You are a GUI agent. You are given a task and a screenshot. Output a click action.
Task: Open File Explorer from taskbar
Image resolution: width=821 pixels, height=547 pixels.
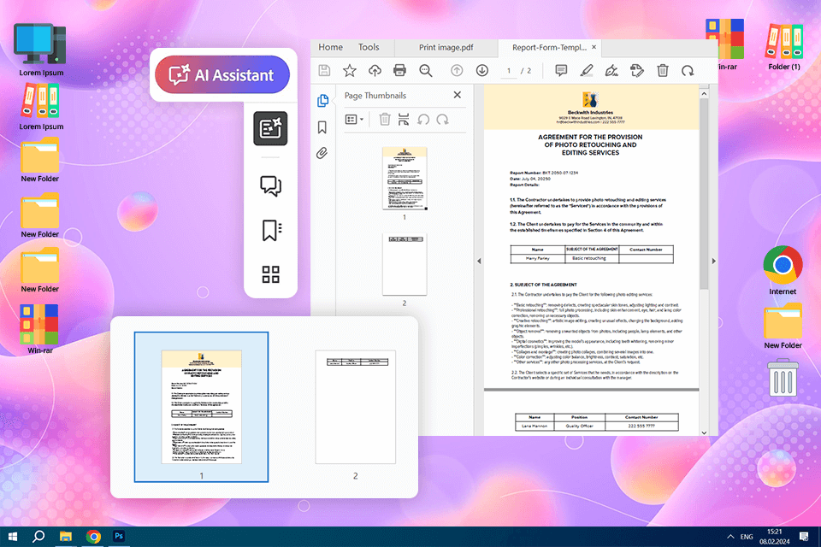66,537
